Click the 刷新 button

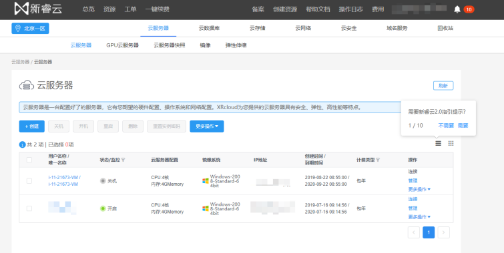coord(443,86)
